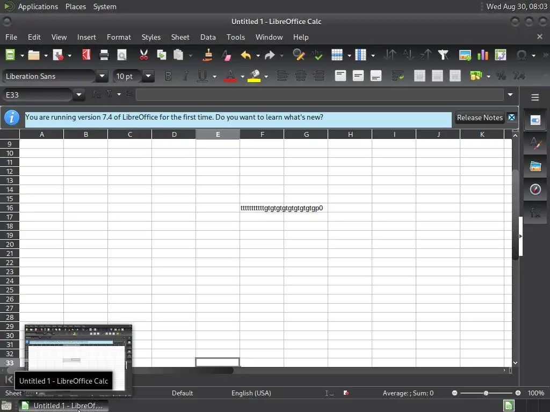
Task: Center cell text horizontally
Action: coord(301,76)
